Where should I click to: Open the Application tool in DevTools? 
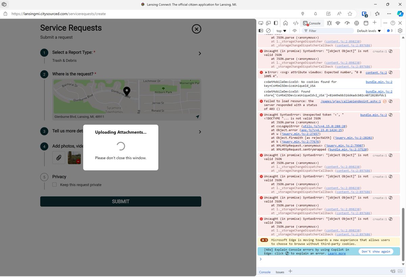(x=366, y=23)
